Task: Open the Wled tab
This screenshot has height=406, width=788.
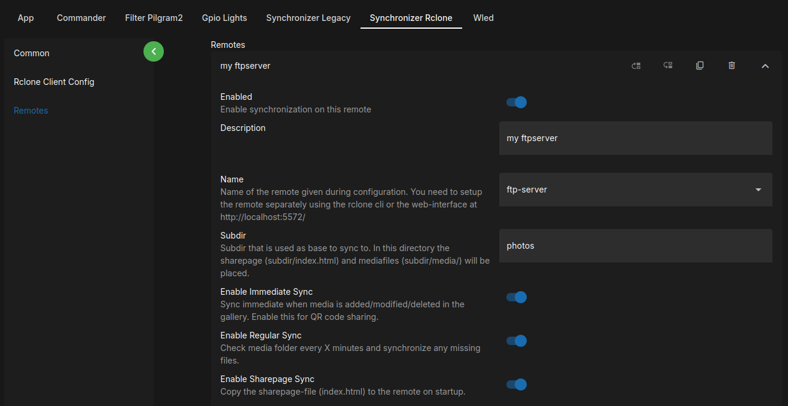Action: 483,18
